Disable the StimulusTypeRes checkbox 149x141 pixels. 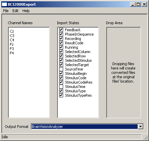tap(61, 95)
